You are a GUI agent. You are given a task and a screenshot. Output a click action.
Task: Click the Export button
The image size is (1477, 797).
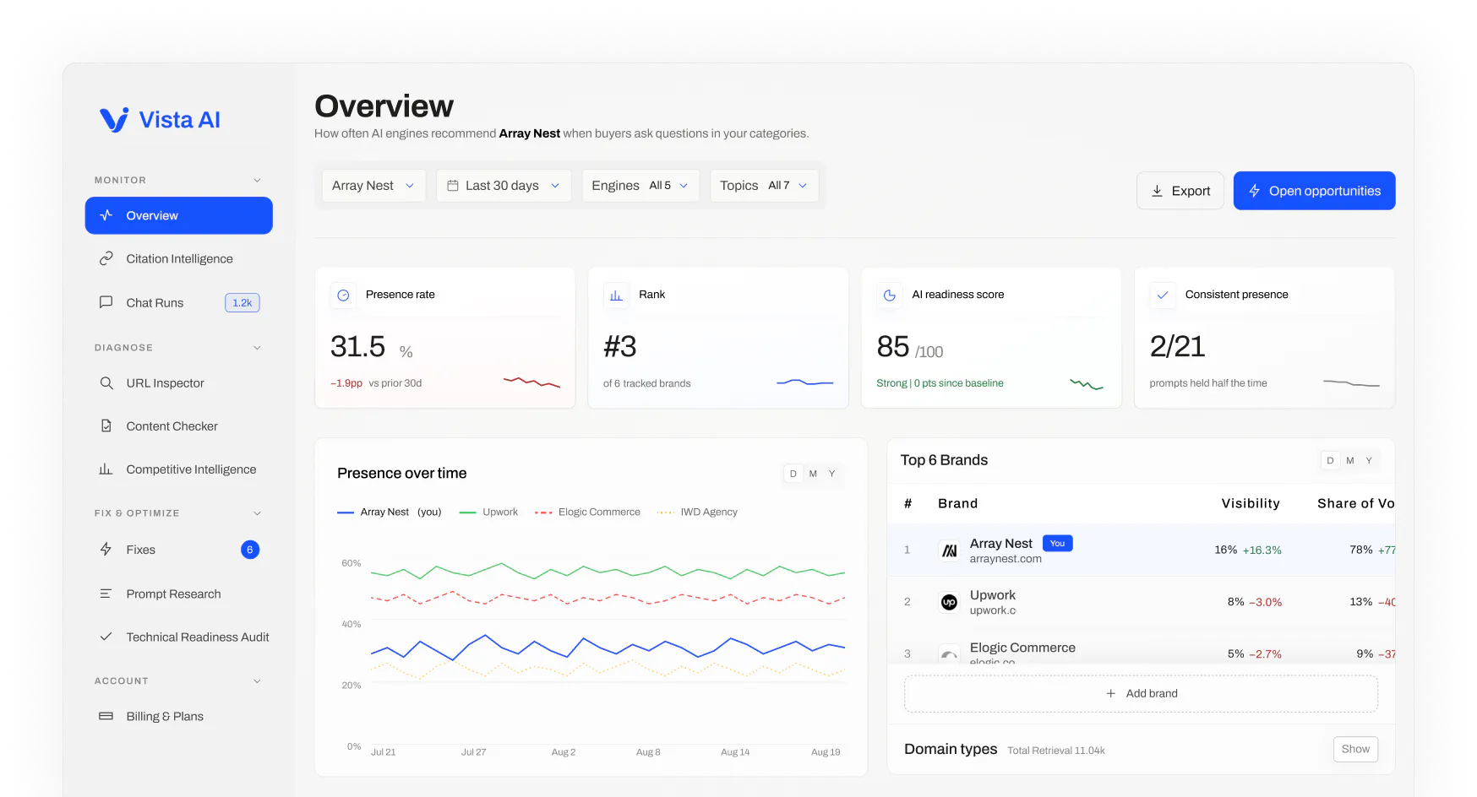point(1180,191)
